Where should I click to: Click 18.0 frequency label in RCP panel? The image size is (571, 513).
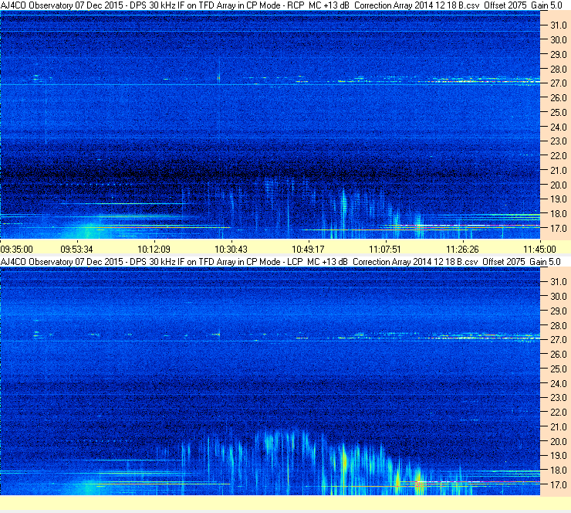(x=558, y=214)
